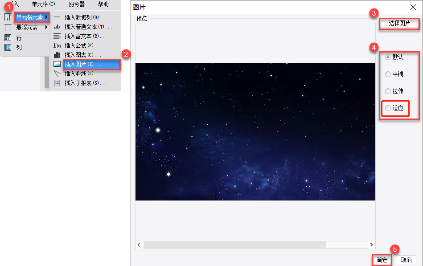Image resolution: width=423 pixels, height=266 pixels.
Task: Click the insert image picture icon
Action: [x=57, y=64]
